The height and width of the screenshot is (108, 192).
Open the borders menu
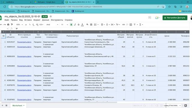point(91,25)
